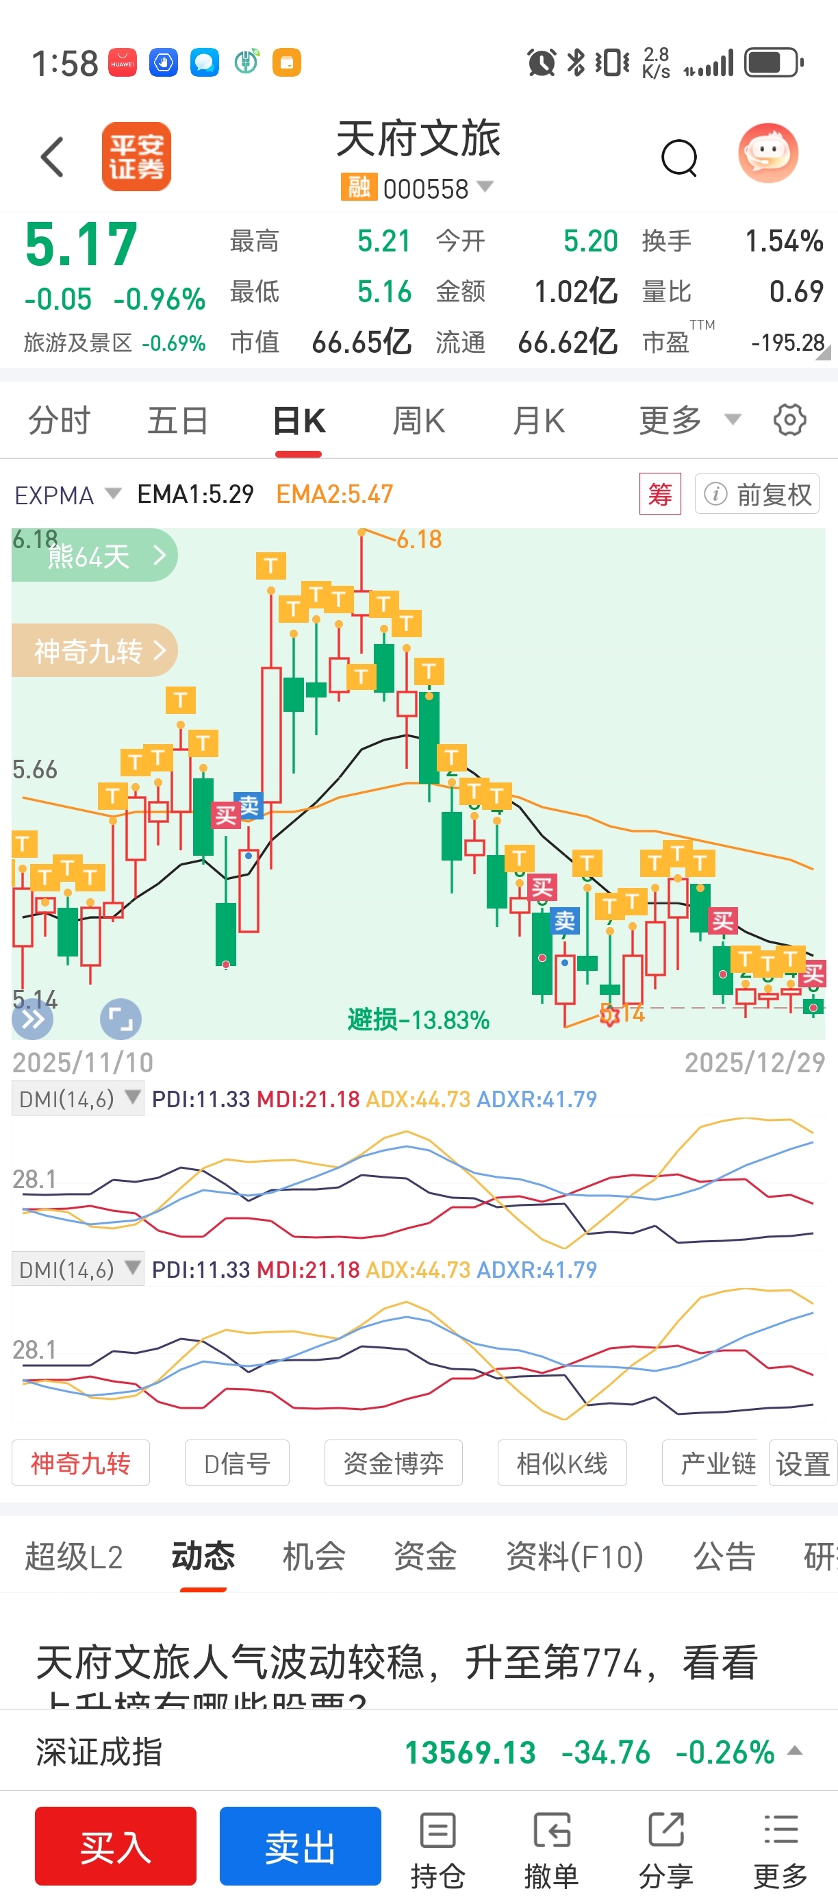Open the search magnifier icon
This screenshot has width=838, height=1902.
(x=678, y=156)
